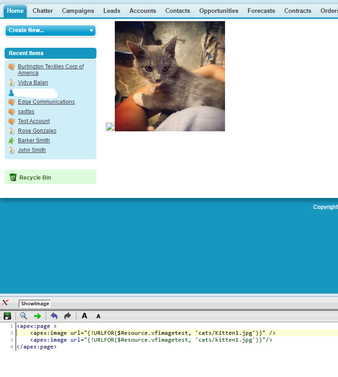Switch to the ShowImage editor tab

[x=35, y=304]
